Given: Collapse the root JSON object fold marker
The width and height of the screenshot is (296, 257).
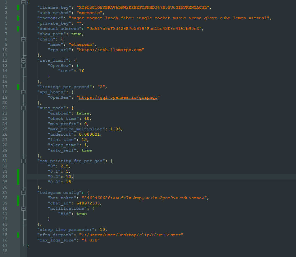Looking at the screenshot, I should [23, 2].
